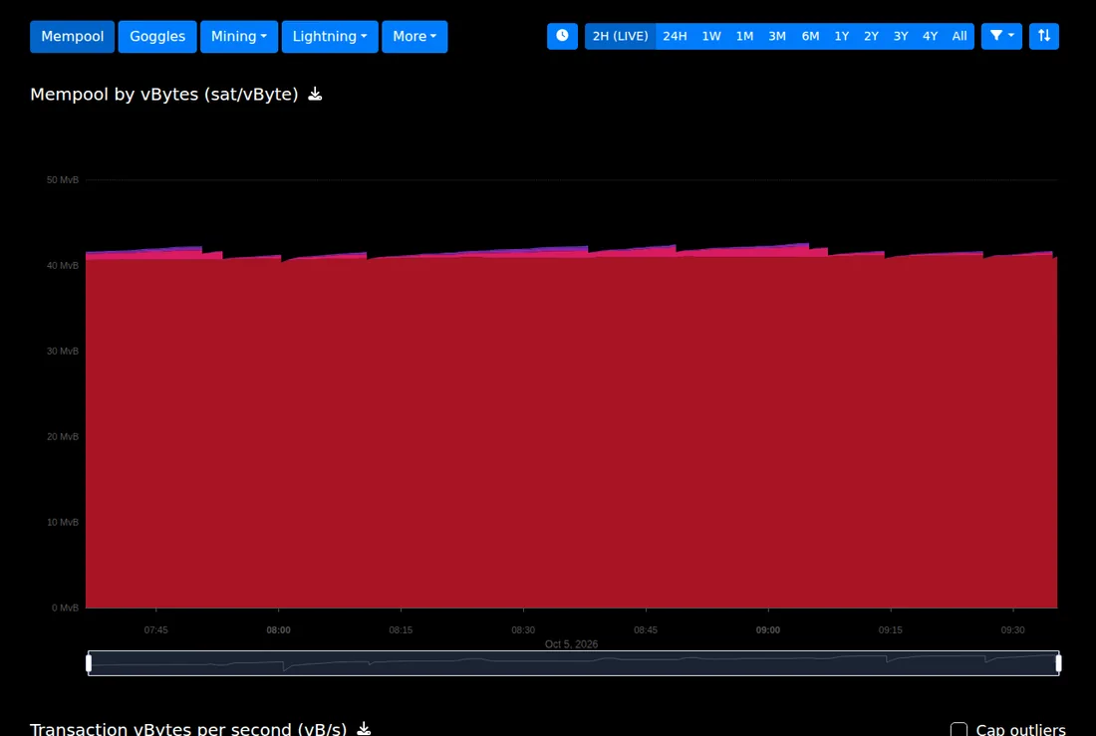Expand the Lightning dropdown menu

pos(330,36)
